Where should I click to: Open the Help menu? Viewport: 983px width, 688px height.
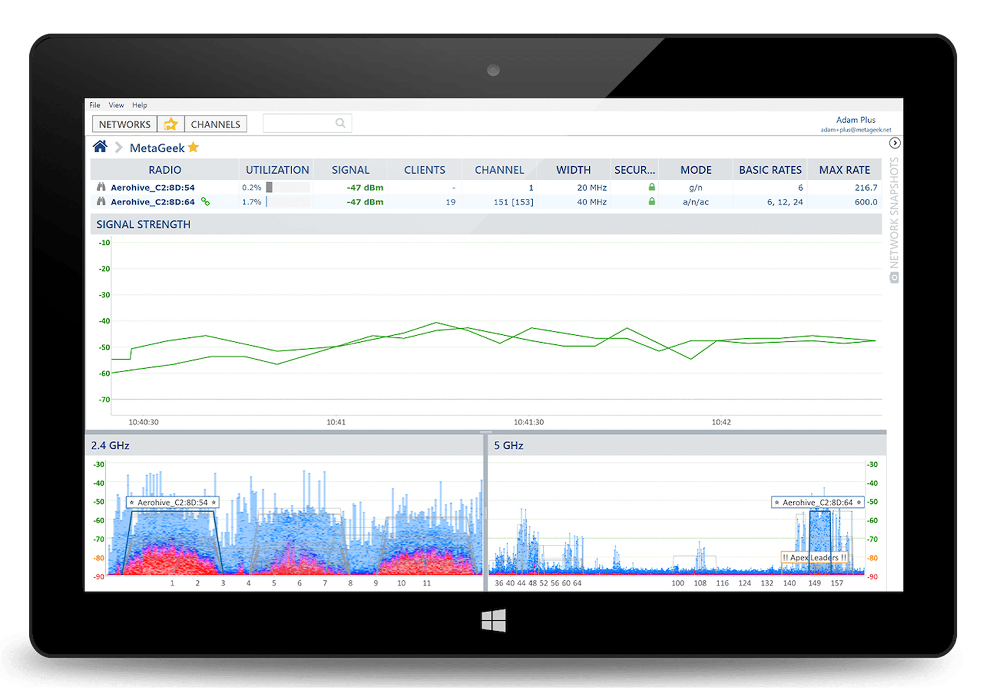[x=139, y=105]
